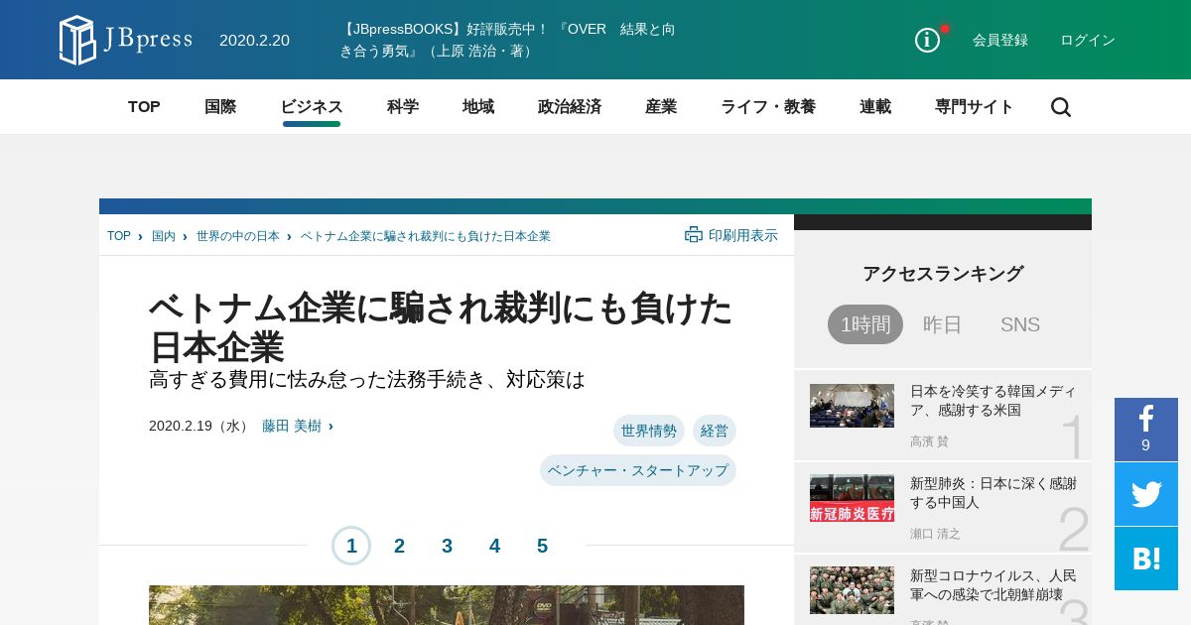Click the アクセスランキング heading

tap(943, 274)
